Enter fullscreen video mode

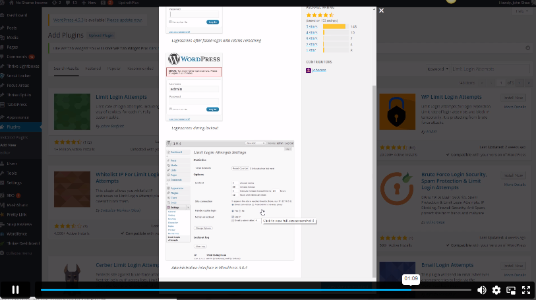coord(526,290)
